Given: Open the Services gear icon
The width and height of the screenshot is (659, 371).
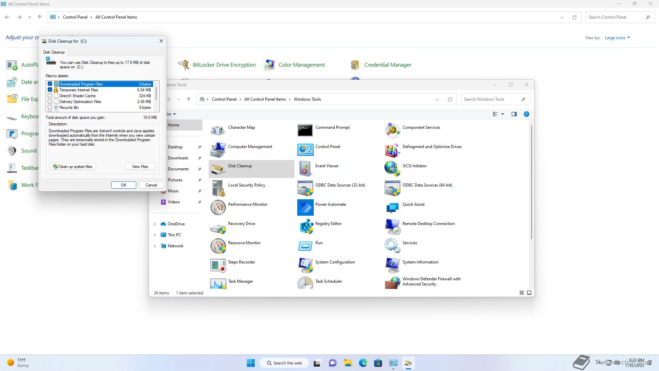Looking at the screenshot, I should tap(392, 246).
